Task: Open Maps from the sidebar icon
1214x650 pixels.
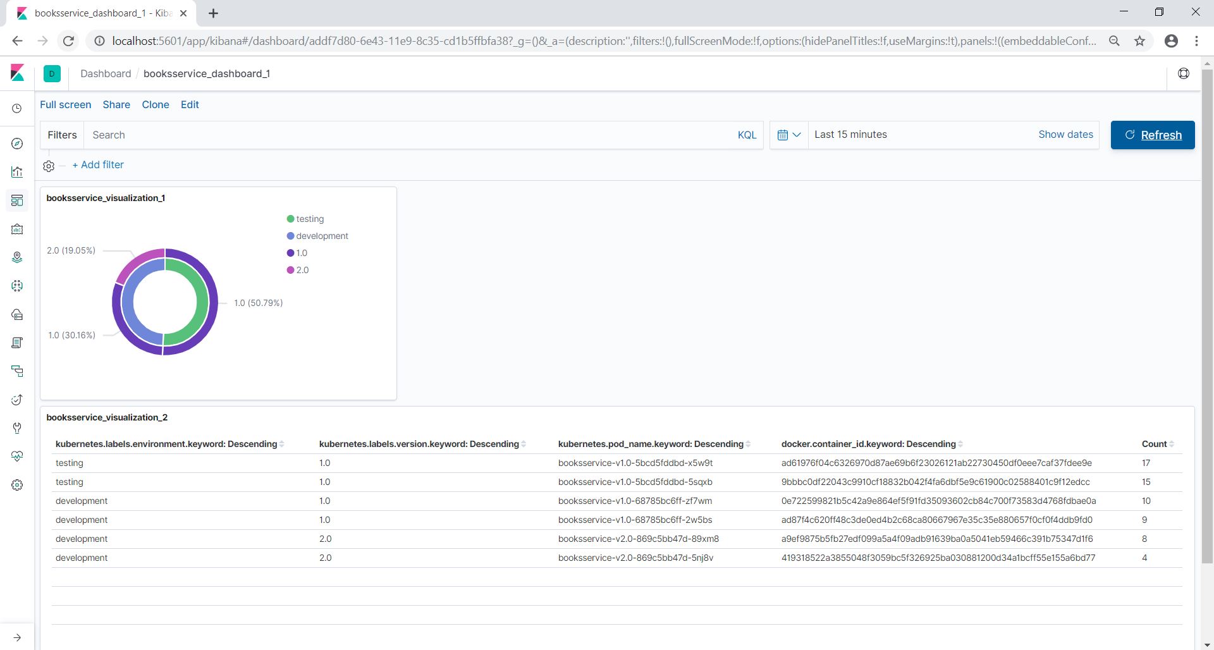Action: tap(17, 257)
